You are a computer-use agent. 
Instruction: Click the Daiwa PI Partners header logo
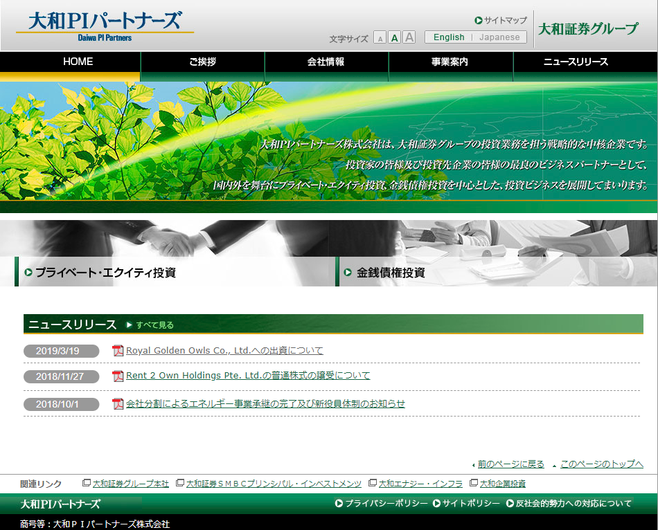click(x=105, y=26)
